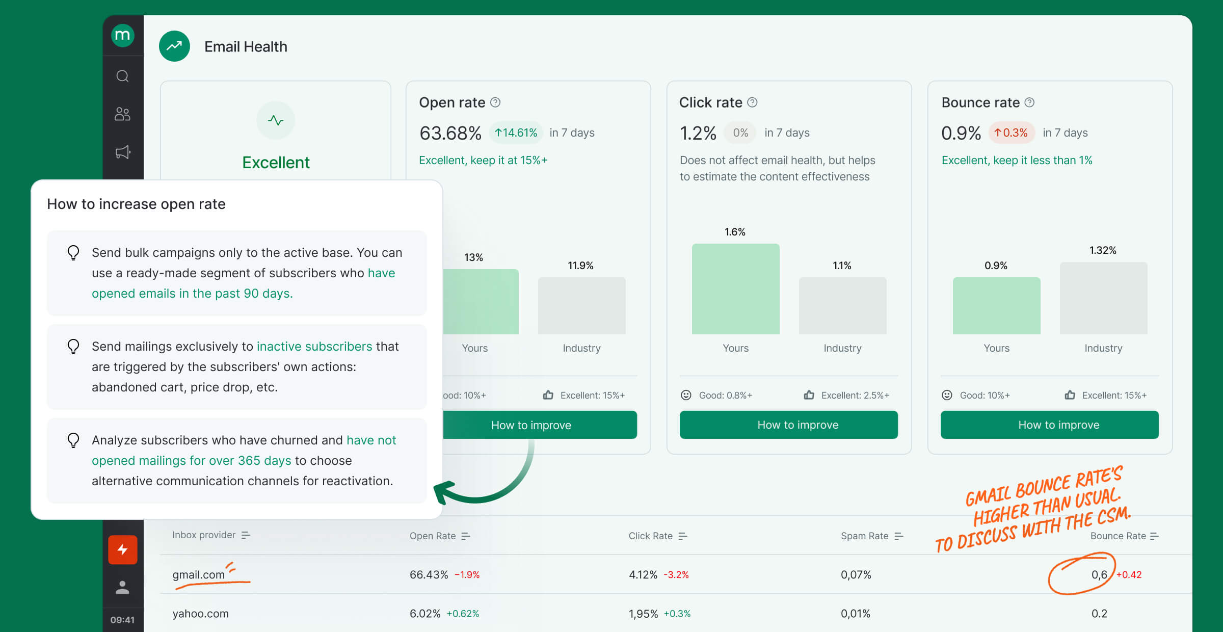Open the Open rate help tooltip
The image size is (1223, 632).
(x=494, y=102)
